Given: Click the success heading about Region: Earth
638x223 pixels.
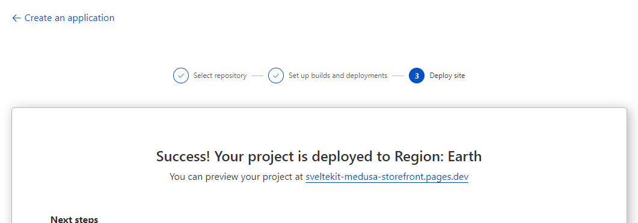Looking at the screenshot, I should click(319, 156).
